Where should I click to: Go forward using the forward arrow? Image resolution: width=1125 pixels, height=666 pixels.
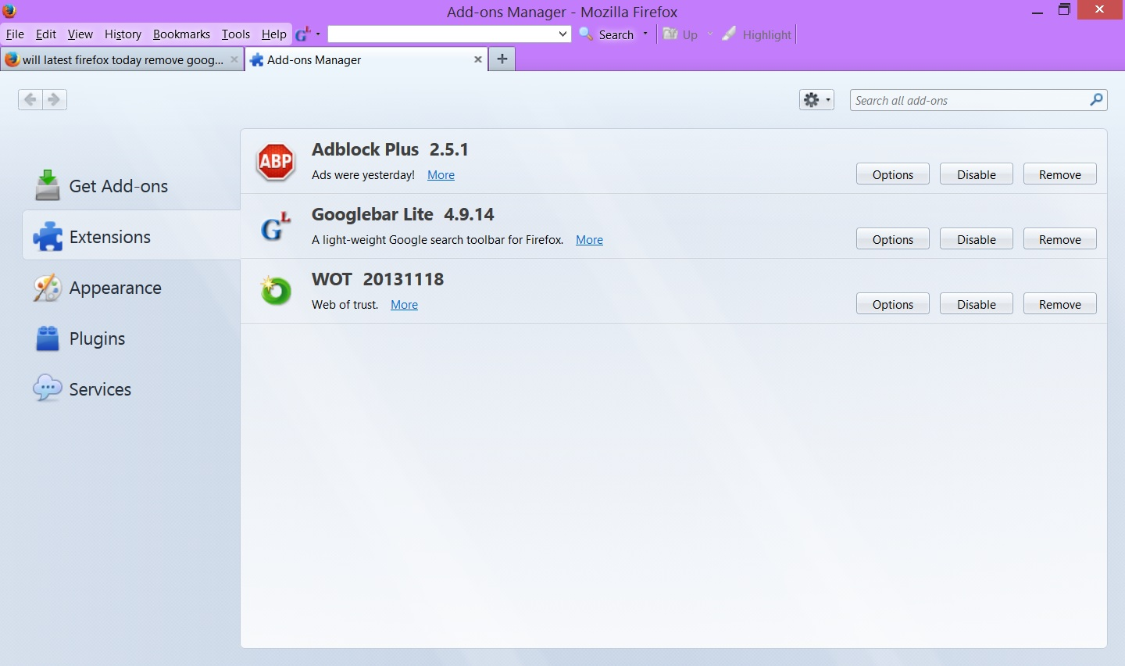(x=55, y=99)
